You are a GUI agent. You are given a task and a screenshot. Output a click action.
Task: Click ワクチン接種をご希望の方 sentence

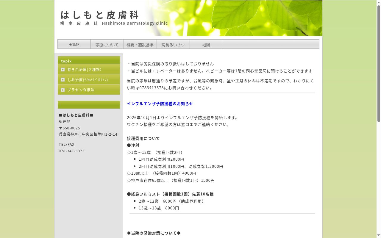(179, 124)
